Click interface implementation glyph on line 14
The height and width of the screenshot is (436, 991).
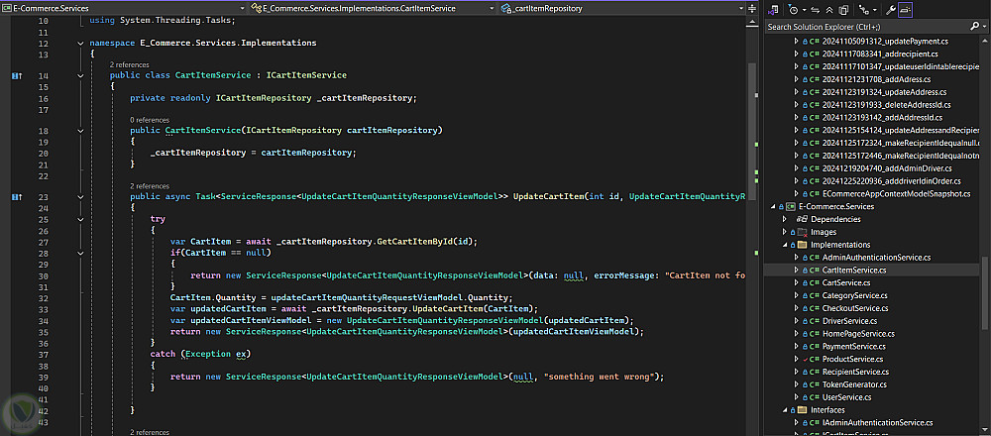(x=17, y=76)
